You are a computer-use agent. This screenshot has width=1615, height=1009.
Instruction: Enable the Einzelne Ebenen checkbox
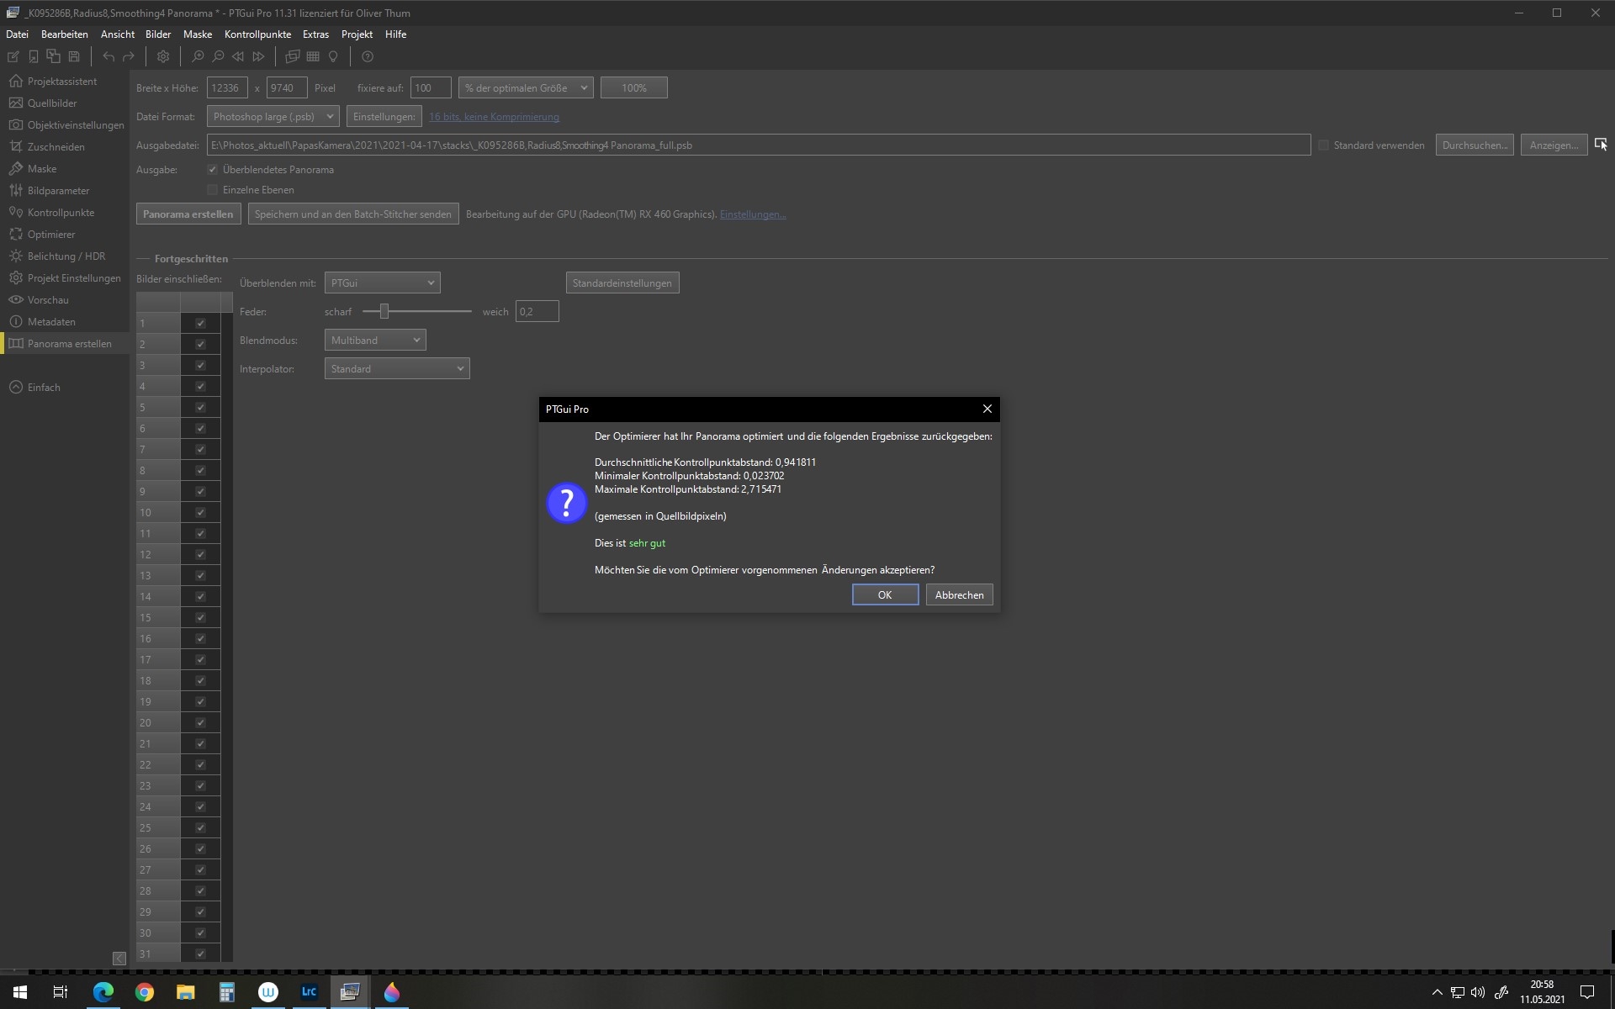point(213,190)
